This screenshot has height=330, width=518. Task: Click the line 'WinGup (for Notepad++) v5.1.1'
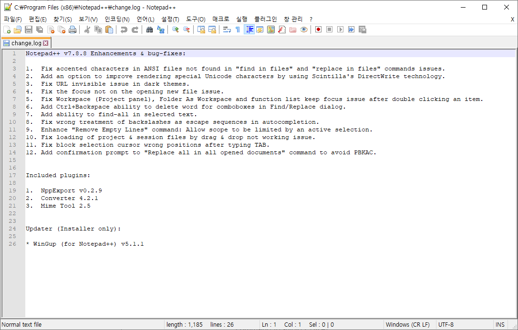click(x=89, y=244)
